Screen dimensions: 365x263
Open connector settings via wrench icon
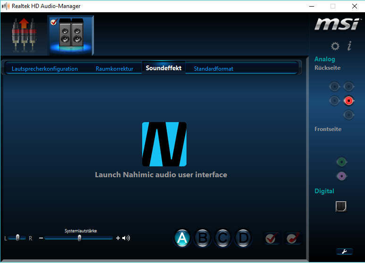coord(345,251)
